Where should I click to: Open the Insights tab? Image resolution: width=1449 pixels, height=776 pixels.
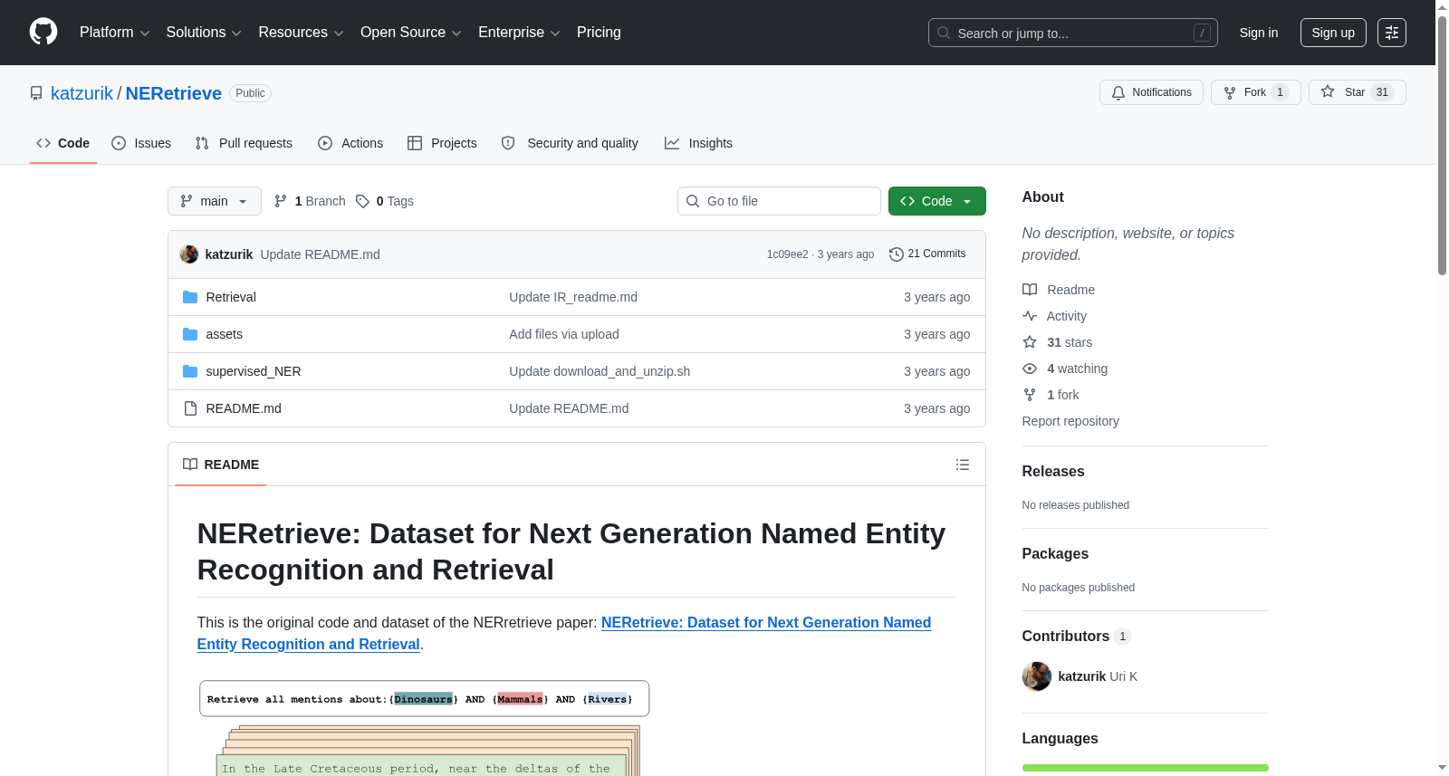pos(698,143)
